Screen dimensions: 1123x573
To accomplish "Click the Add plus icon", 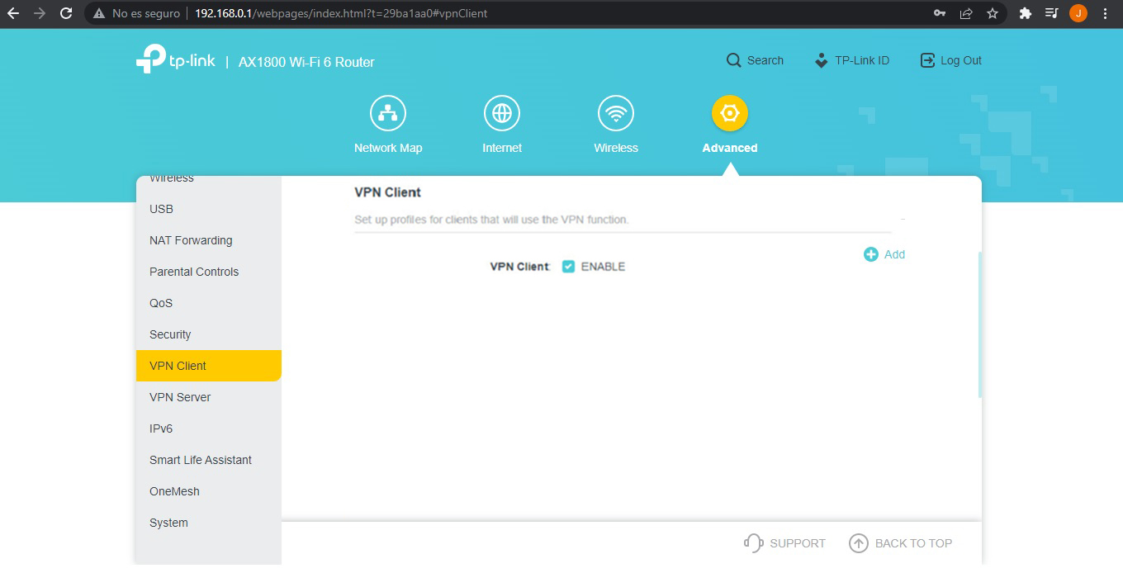I will click(x=871, y=254).
